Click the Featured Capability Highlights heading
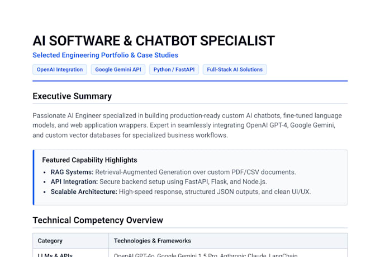 89,160
